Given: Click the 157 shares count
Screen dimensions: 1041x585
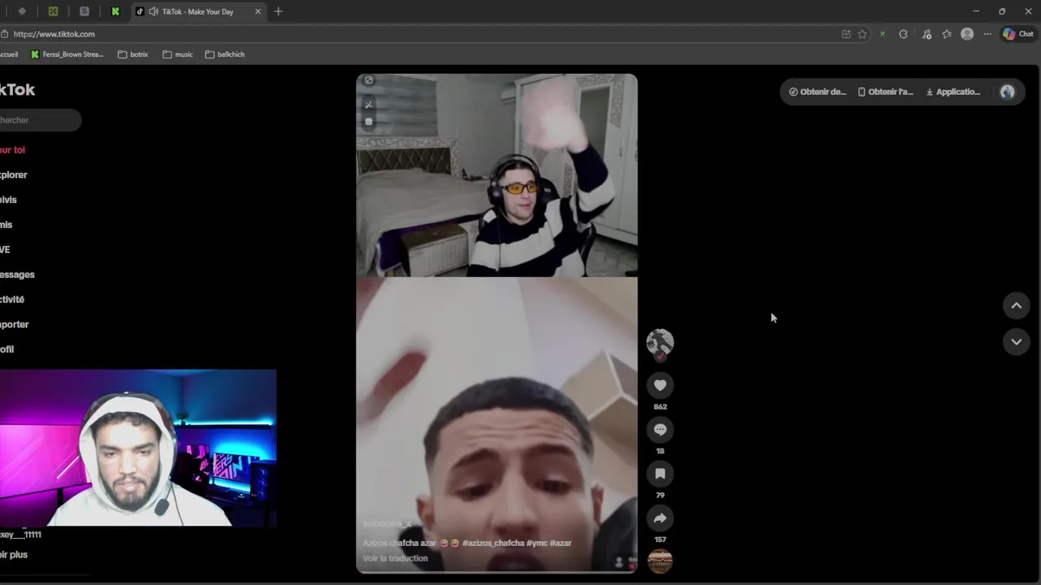Looking at the screenshot, I should pyautogui.click(x=660, y=539).
